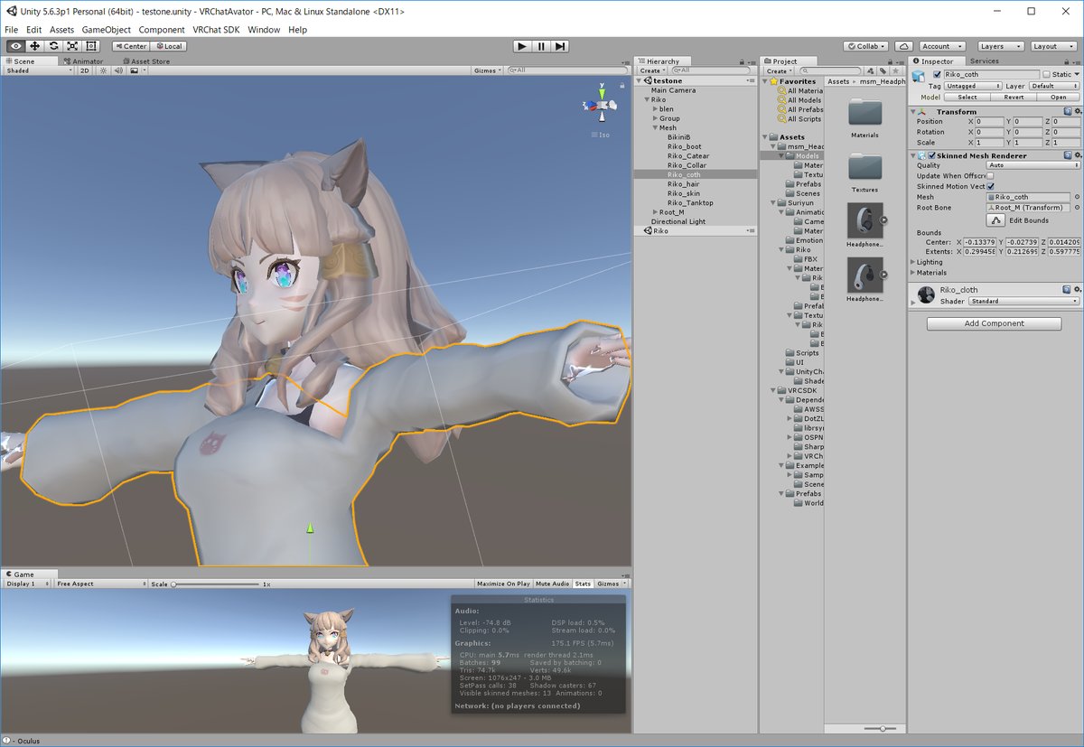
Task: Step forward one frame
Action: (x=560, y=46)
